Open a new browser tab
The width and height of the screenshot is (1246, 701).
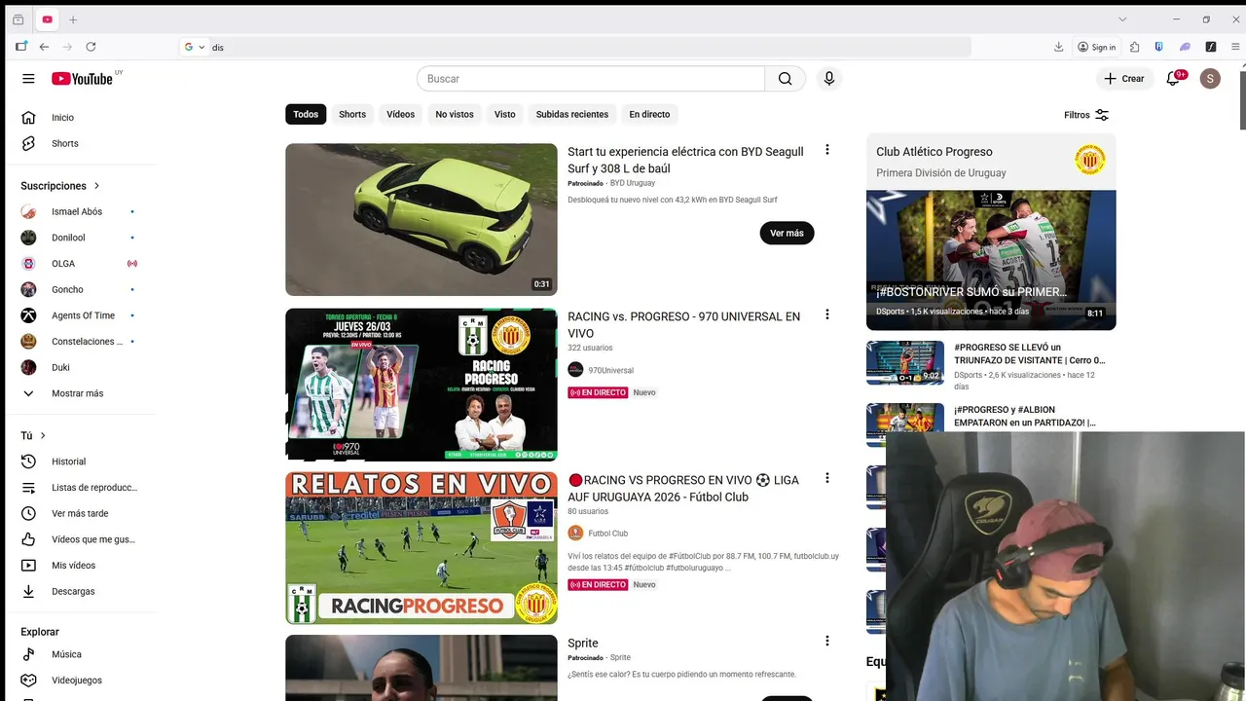[73, 19]
